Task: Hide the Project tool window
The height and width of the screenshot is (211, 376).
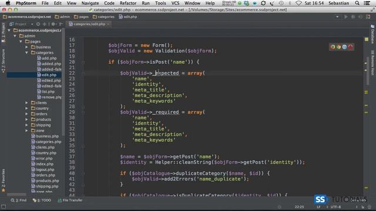Action: pyautogui.click(x=61, y=24)
